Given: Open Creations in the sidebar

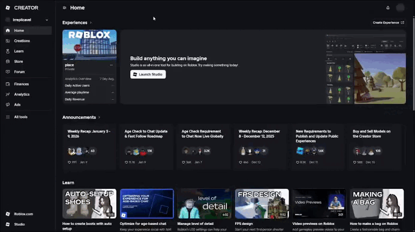Looking at the screenshot, I should [x=28, y=41].
